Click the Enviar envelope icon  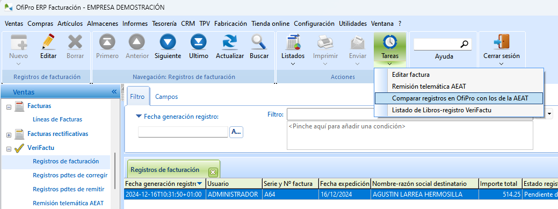click(357, 42)
